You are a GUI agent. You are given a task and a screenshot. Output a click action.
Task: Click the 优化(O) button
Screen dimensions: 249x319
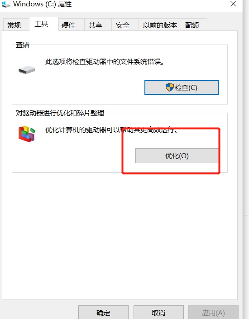[177, 155]
